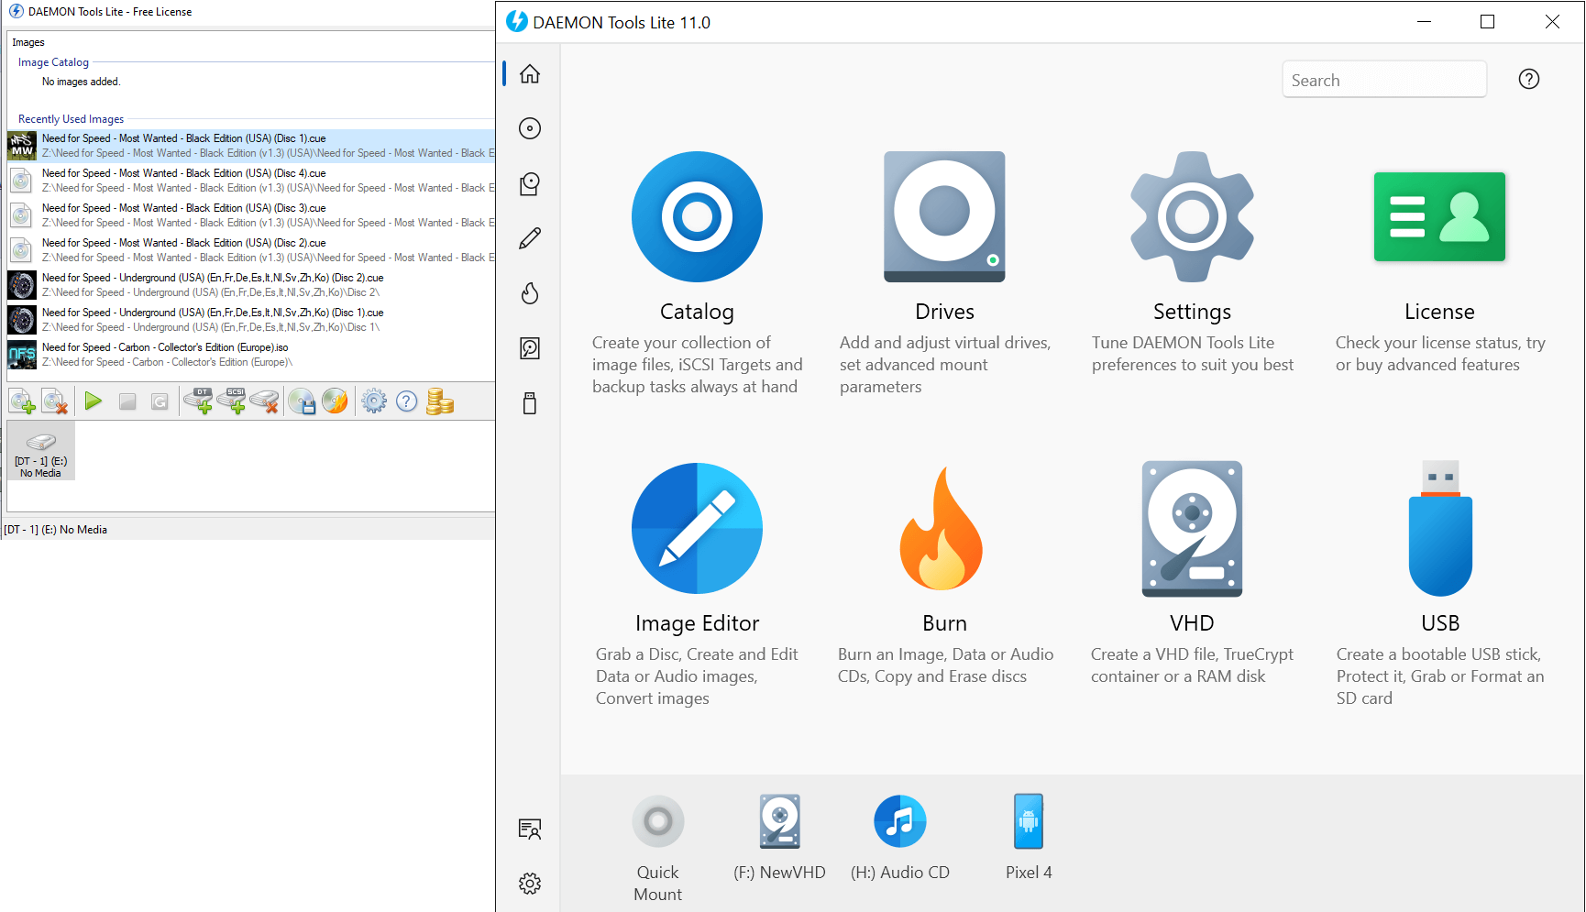Viewport: 1586px width, 912px height.
Task: Click the Help icon in left toolbar
Action: point(407,401)
